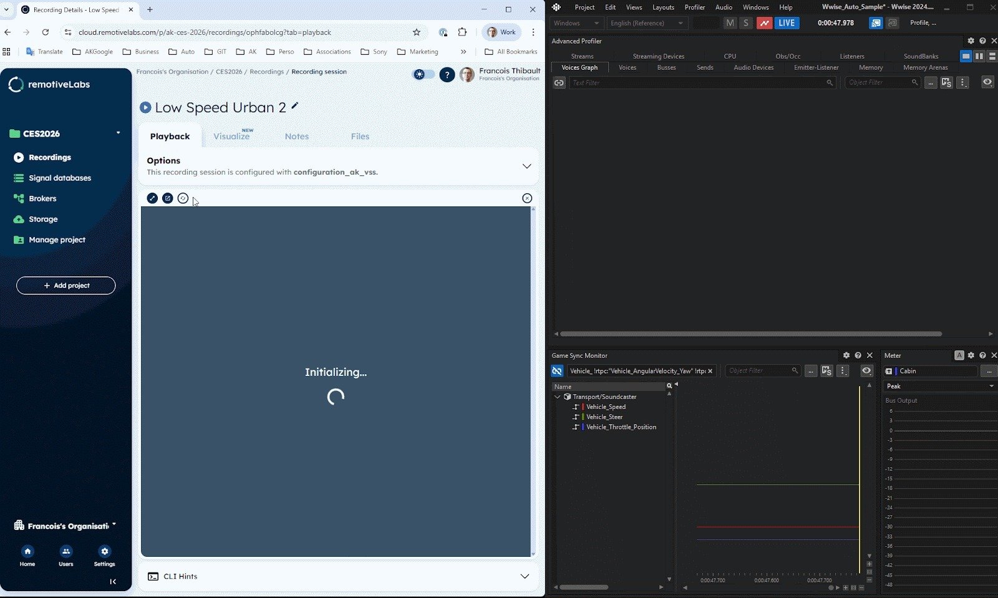Click the eye viewer icon in Game Sync Monitor

click(866, 371)
